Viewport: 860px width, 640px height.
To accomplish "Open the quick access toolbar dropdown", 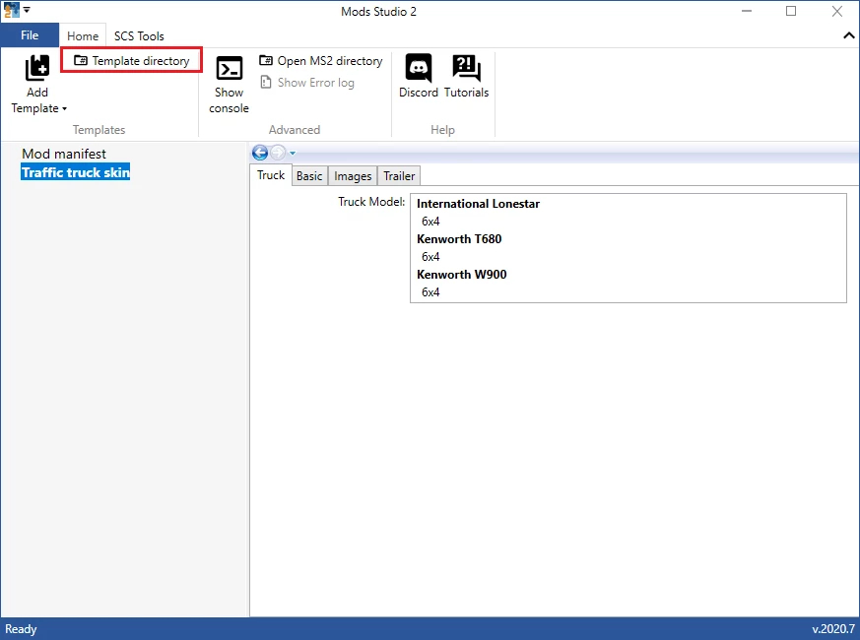I will [x=28, y=11].
